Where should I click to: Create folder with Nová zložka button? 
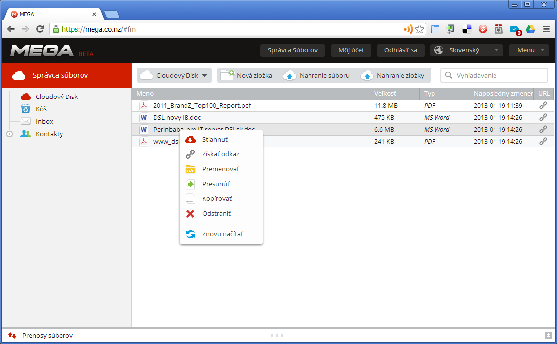tap(247, 75)
